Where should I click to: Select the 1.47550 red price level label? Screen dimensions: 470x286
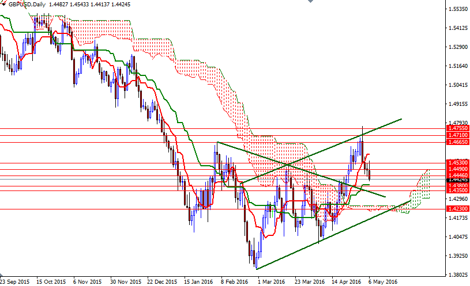(x=458, y=129)
